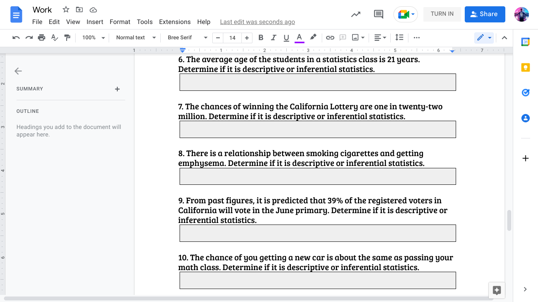
Task: Click the left indent marker on the ruler
Action: 182,50
